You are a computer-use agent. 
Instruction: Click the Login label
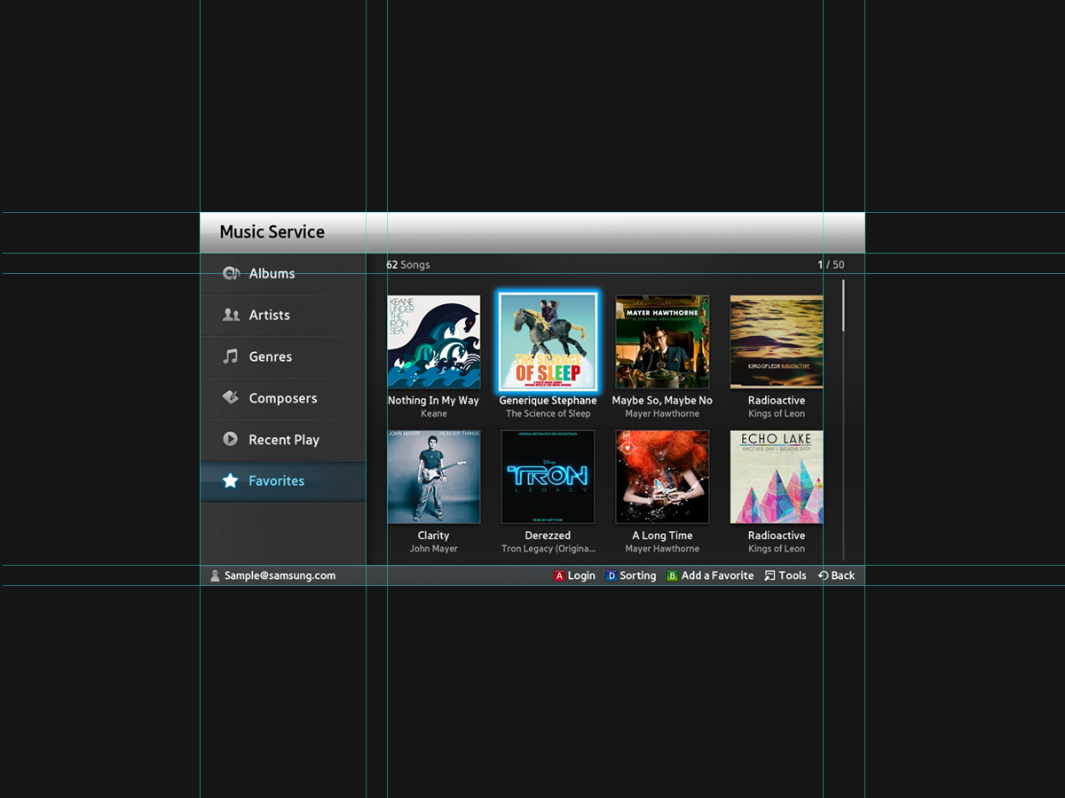pyautogui.click(x=581, y=575)
